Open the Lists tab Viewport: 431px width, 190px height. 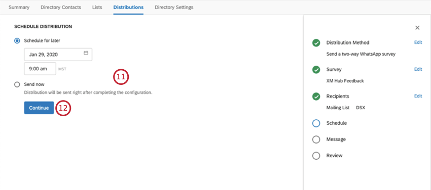coord(97,8)
